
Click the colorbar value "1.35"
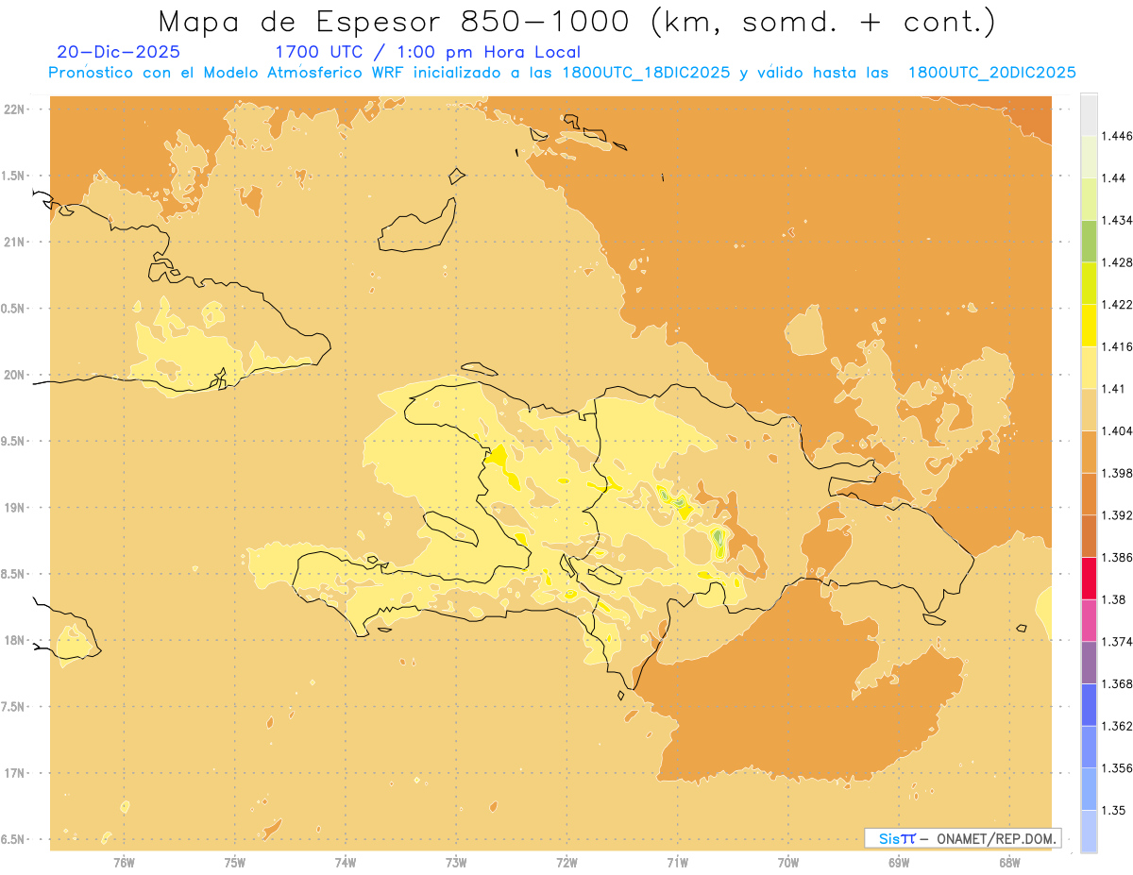1115,810
